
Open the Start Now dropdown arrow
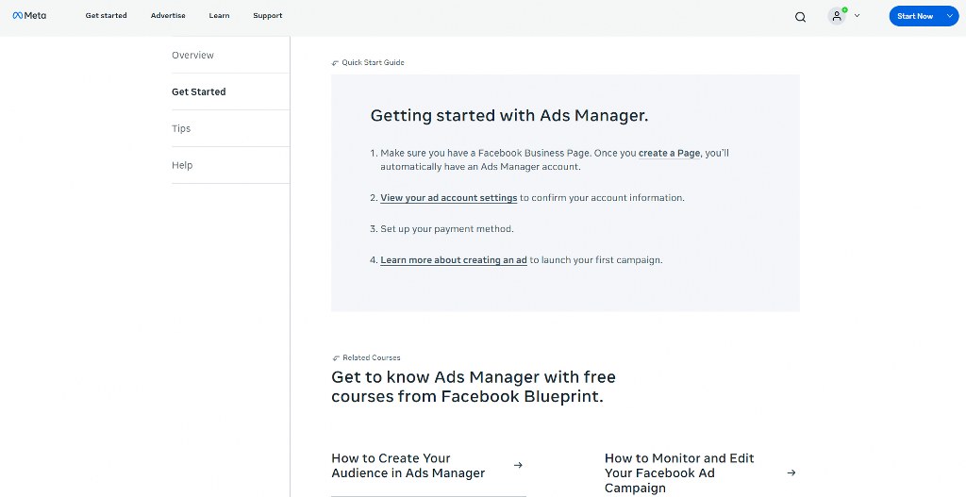[949, 16]
